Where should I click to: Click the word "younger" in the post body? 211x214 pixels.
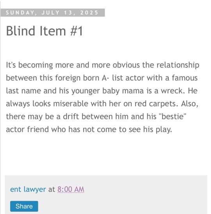(86, 91)
